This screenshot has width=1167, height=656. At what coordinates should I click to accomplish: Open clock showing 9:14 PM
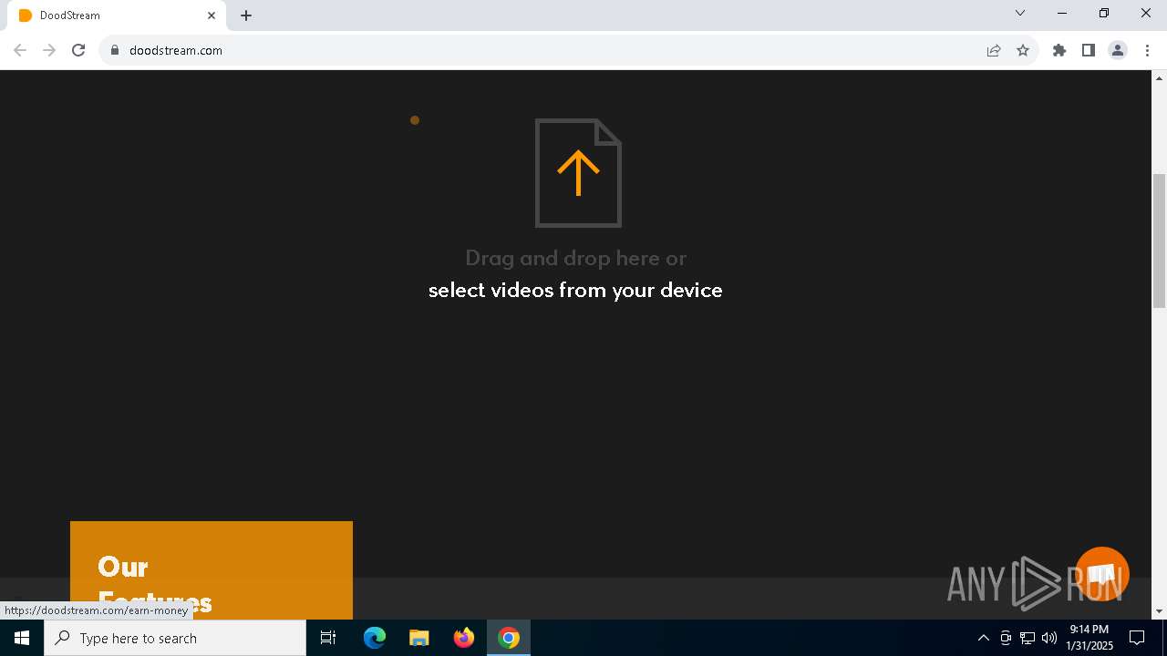pos(1090,638)
